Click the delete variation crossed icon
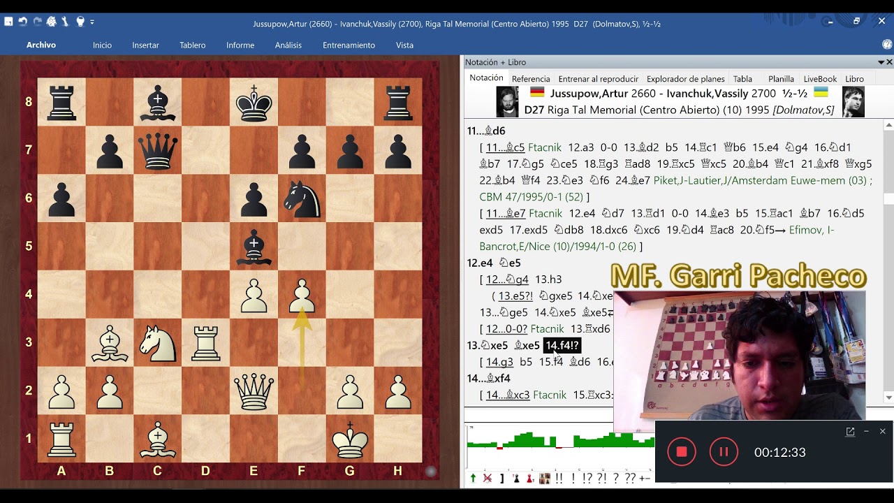 [488, 479]
